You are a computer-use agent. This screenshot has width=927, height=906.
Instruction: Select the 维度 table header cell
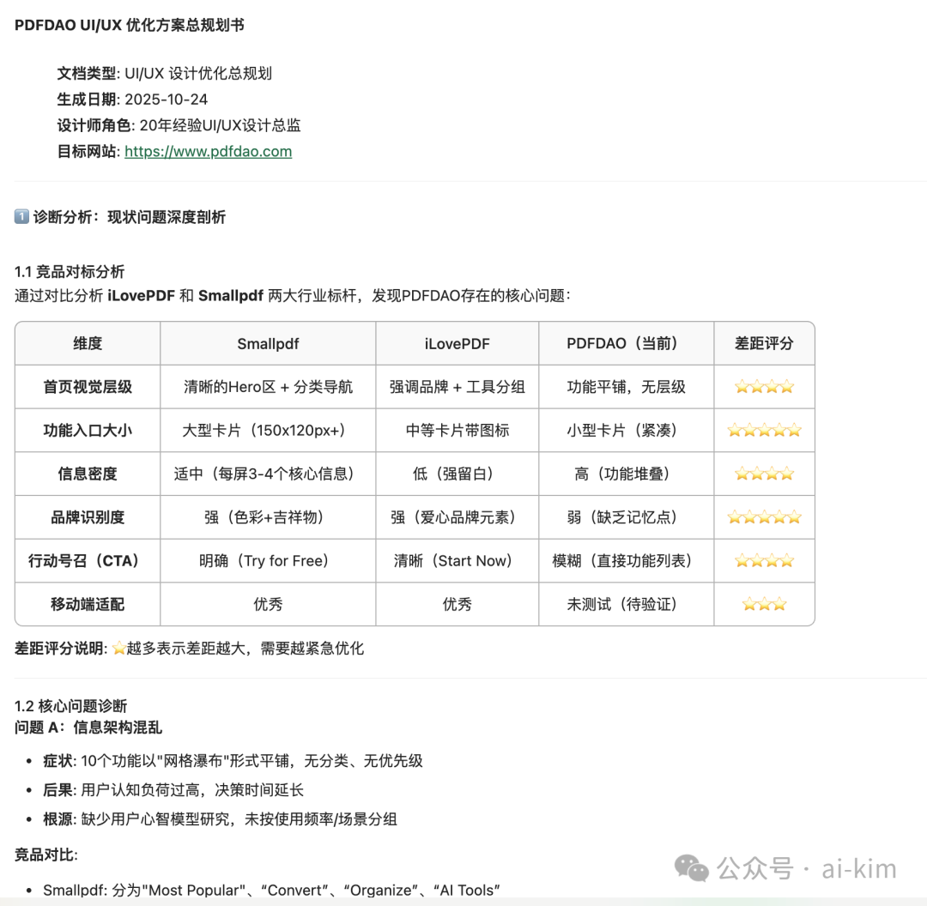[x=87, y=343]
